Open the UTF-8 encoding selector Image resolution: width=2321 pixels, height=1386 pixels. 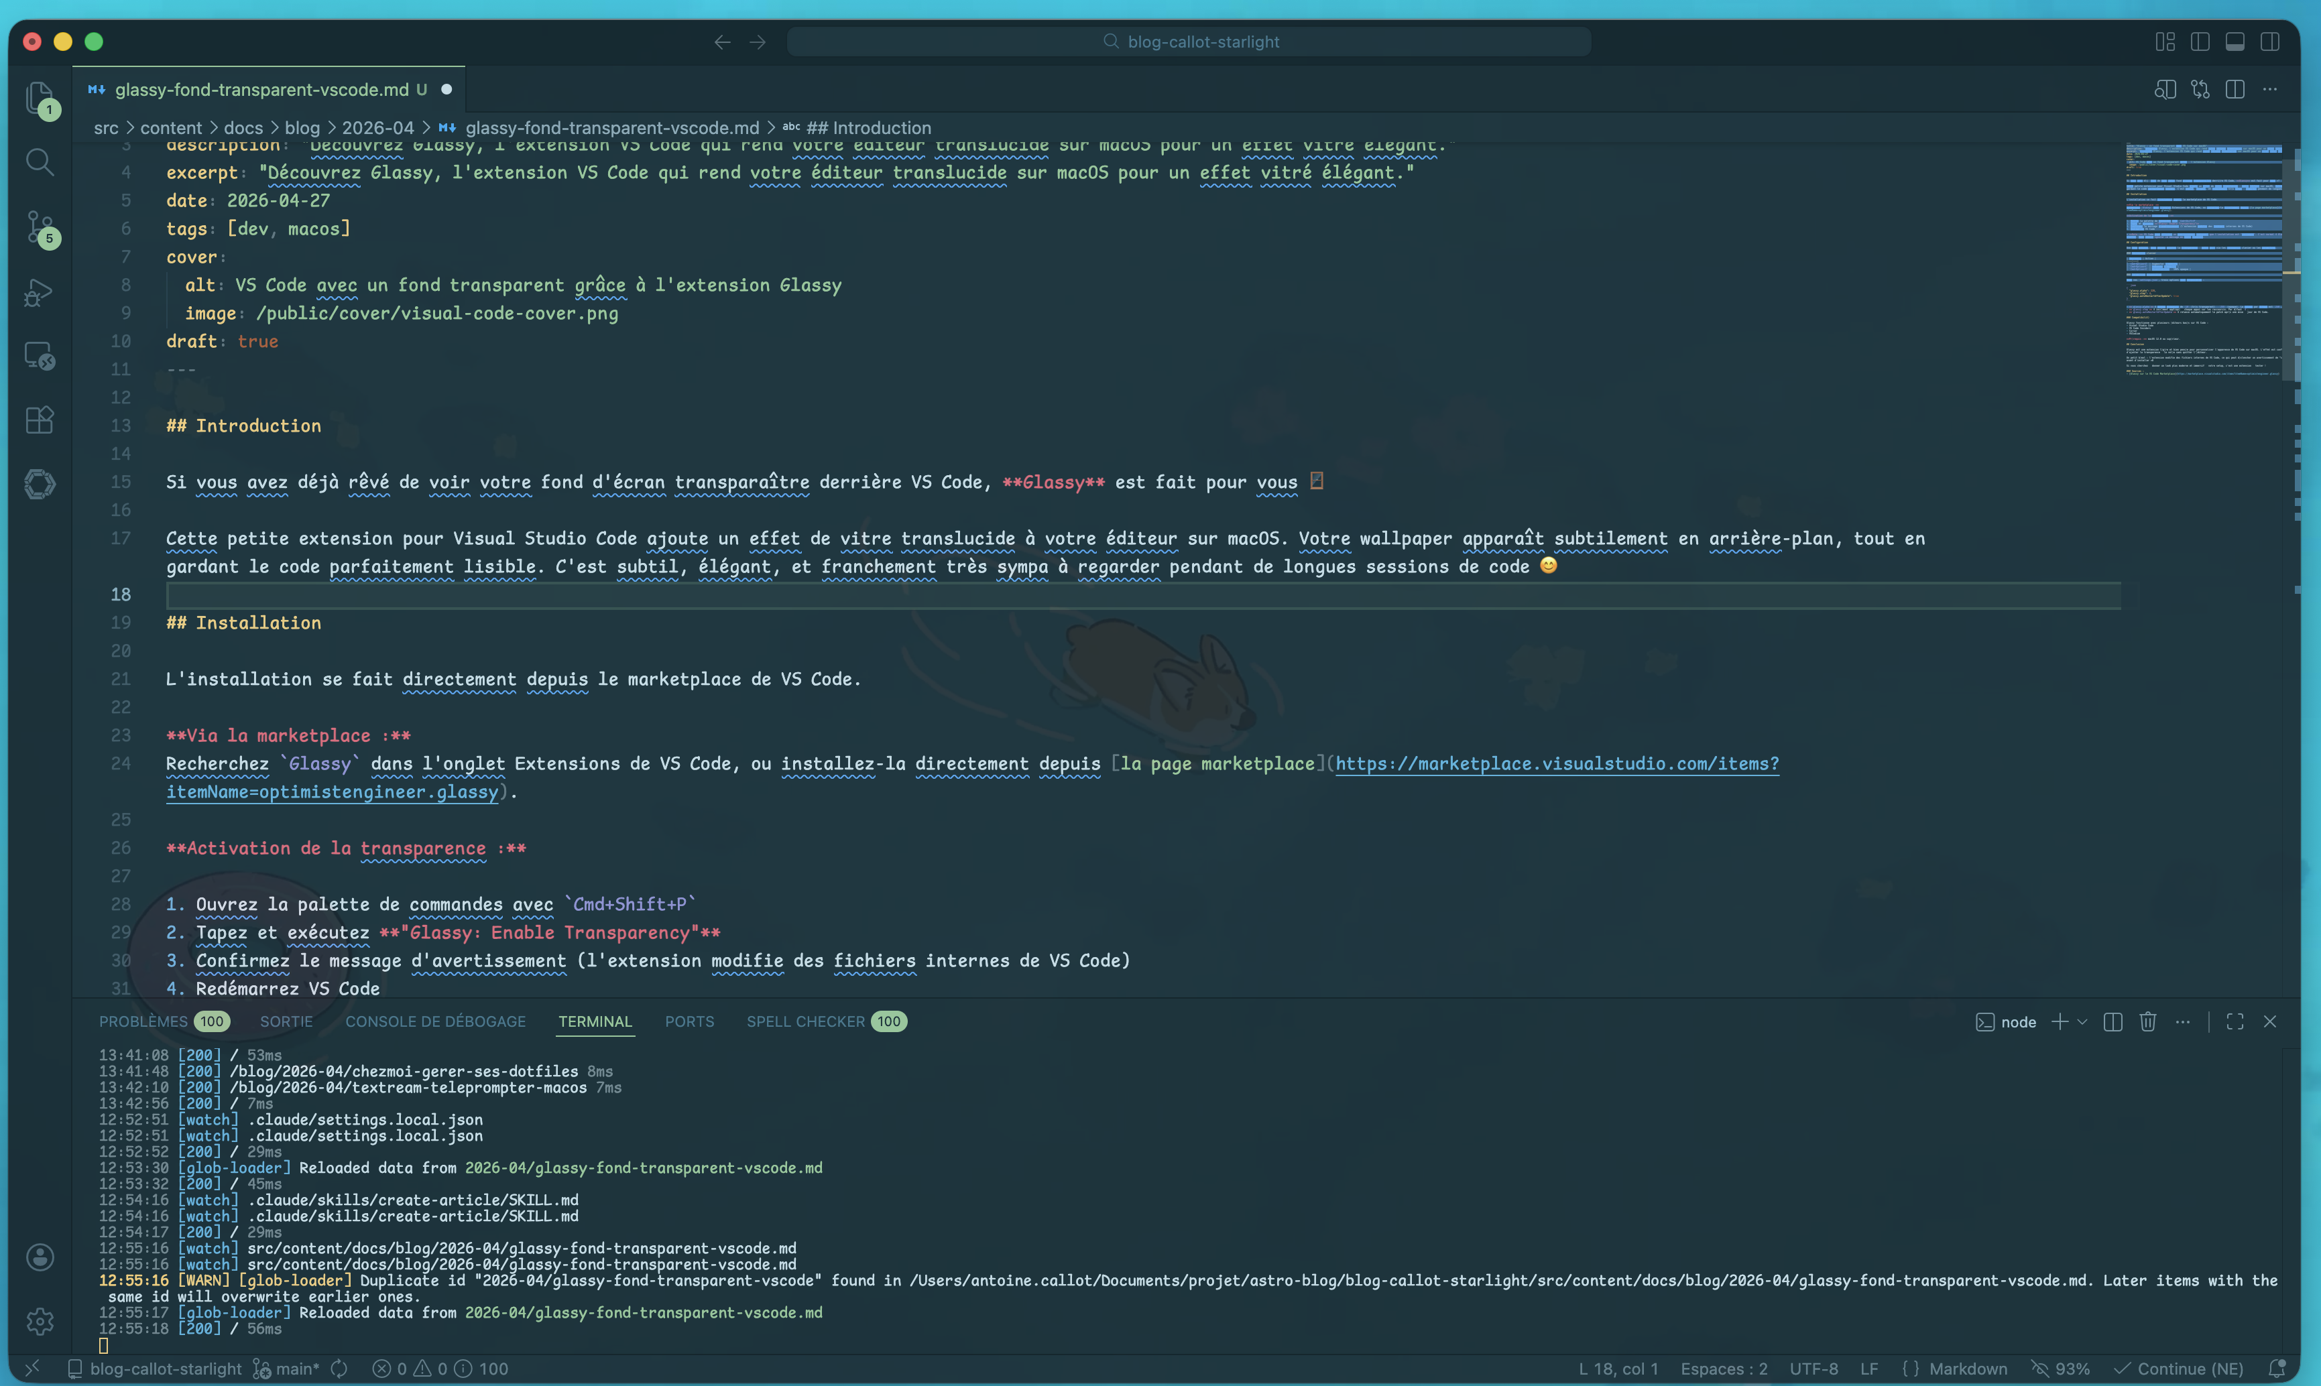1813,1369
